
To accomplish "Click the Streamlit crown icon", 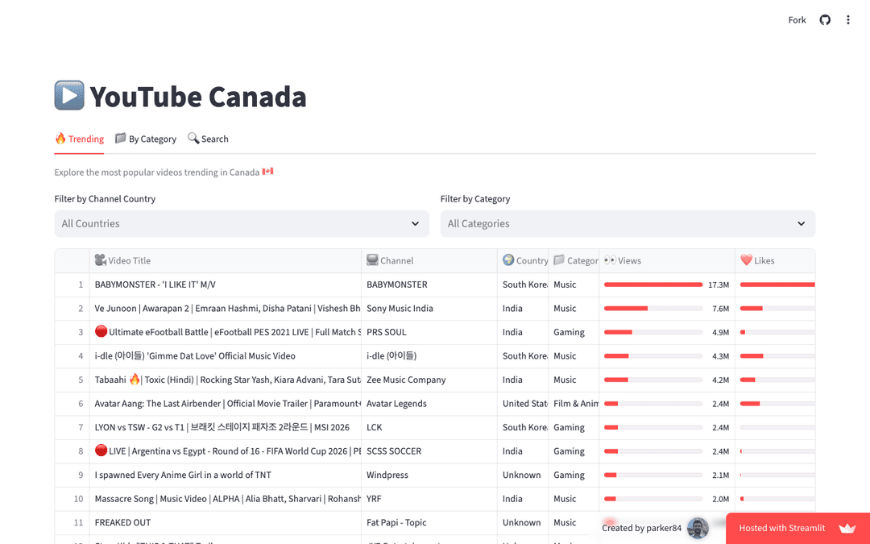I will [847, 528].
